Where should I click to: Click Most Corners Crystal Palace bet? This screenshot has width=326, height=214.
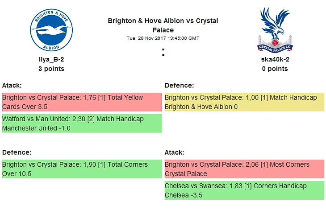244,169
